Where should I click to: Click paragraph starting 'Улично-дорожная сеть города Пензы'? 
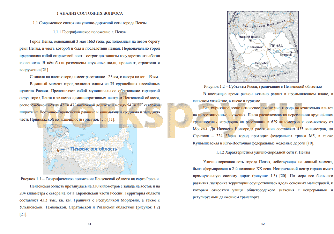(263, 179)
